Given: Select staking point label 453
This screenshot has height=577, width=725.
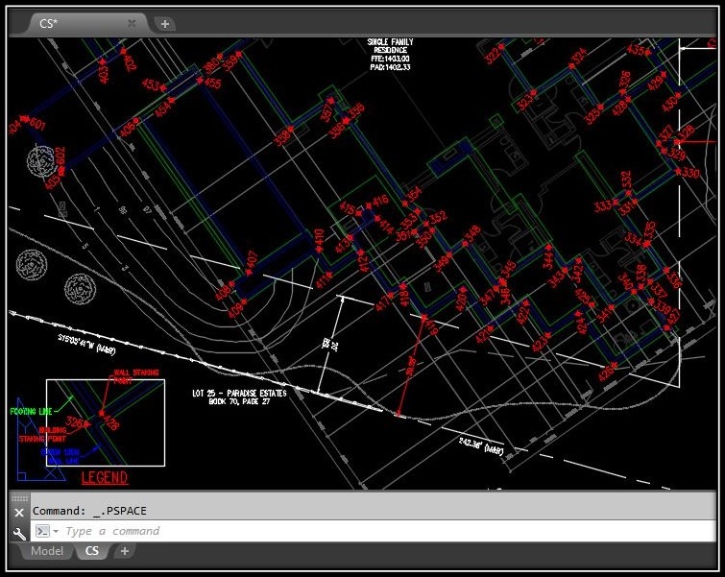Looking at the screenshot, I should 151,84.
